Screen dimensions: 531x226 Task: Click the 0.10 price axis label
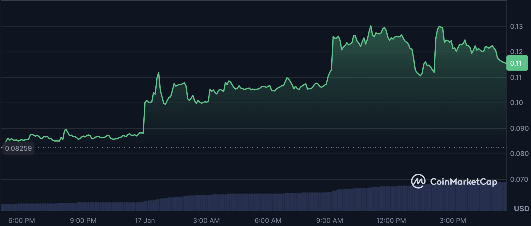pos(516,103)
